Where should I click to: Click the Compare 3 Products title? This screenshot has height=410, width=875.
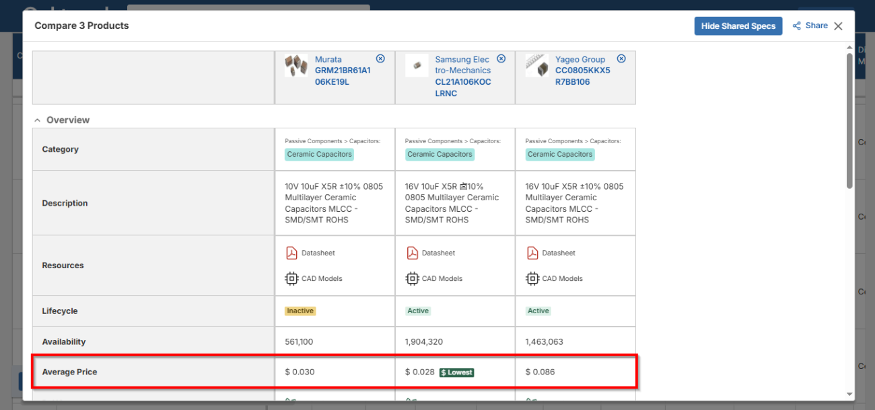(81, 26)
